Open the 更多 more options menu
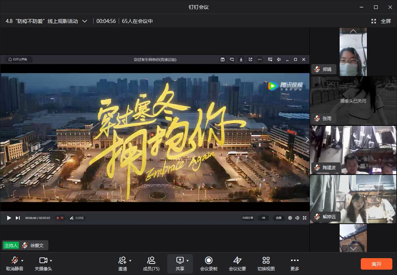The height and width of the screenshot is (275, 397). pos(294,264)
